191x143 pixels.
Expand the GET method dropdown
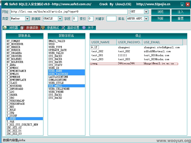pyautogui.click(x=146, y=12)
